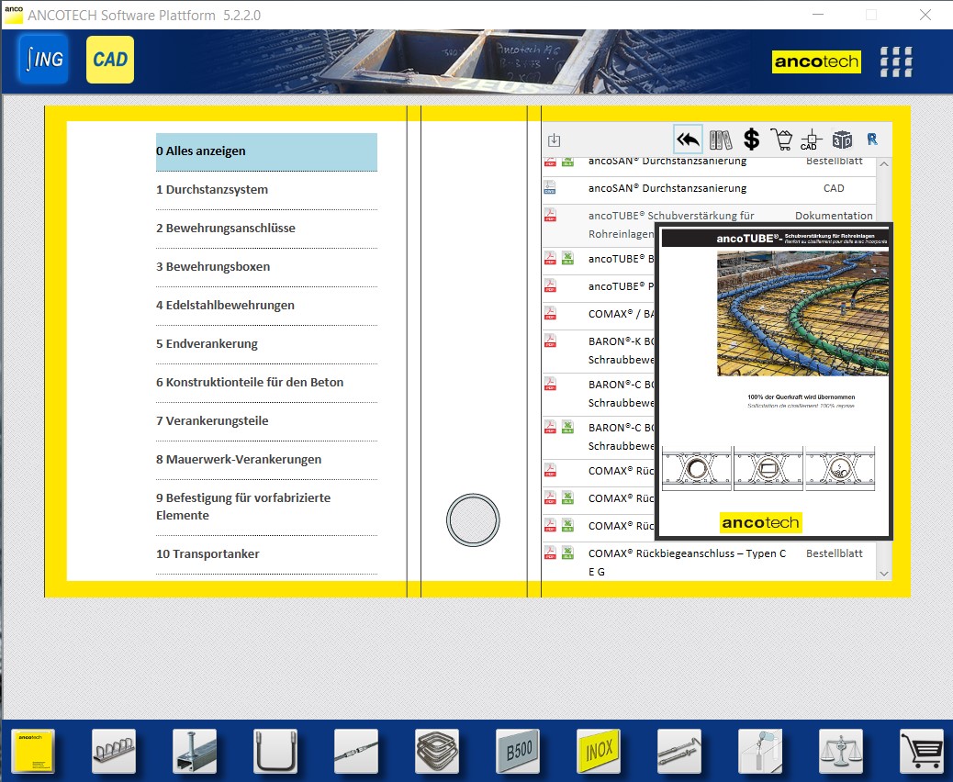The width and height of the screenshot is (953, 782).
Task: Click the balance scales icon
Action: click(841, 752)
